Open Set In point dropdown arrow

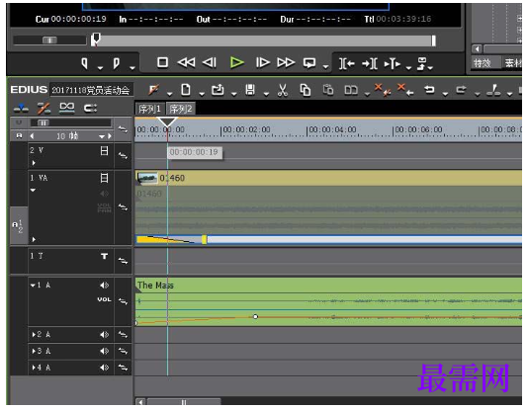100,68
